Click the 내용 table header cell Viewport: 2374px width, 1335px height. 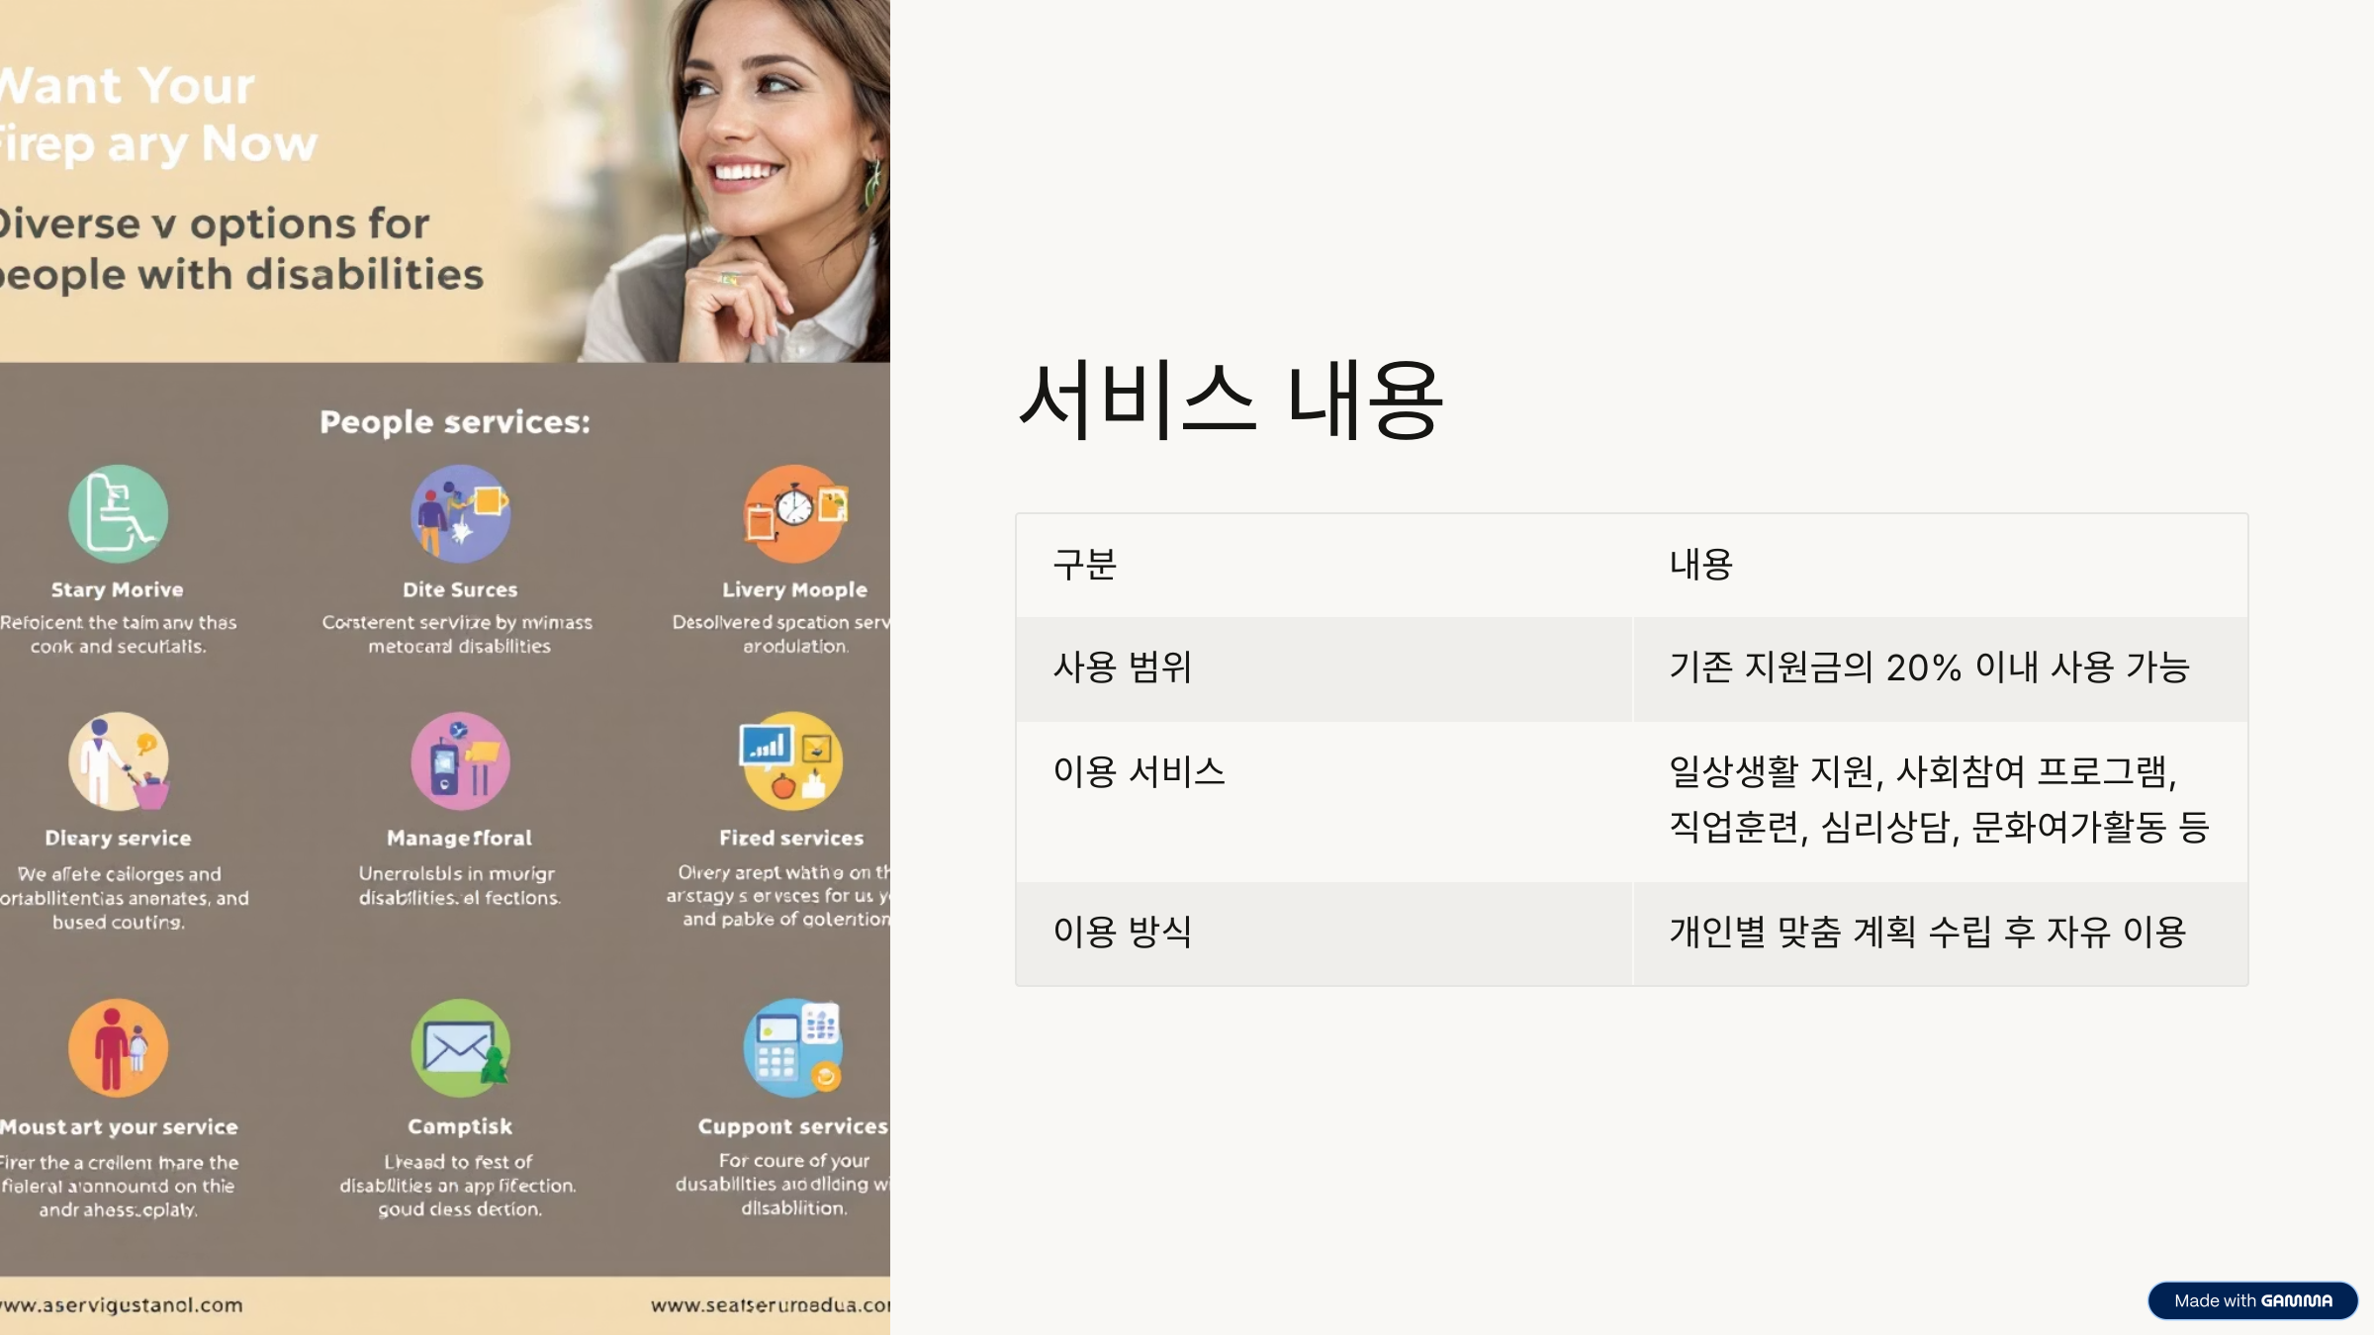(x=1700, y=565)
